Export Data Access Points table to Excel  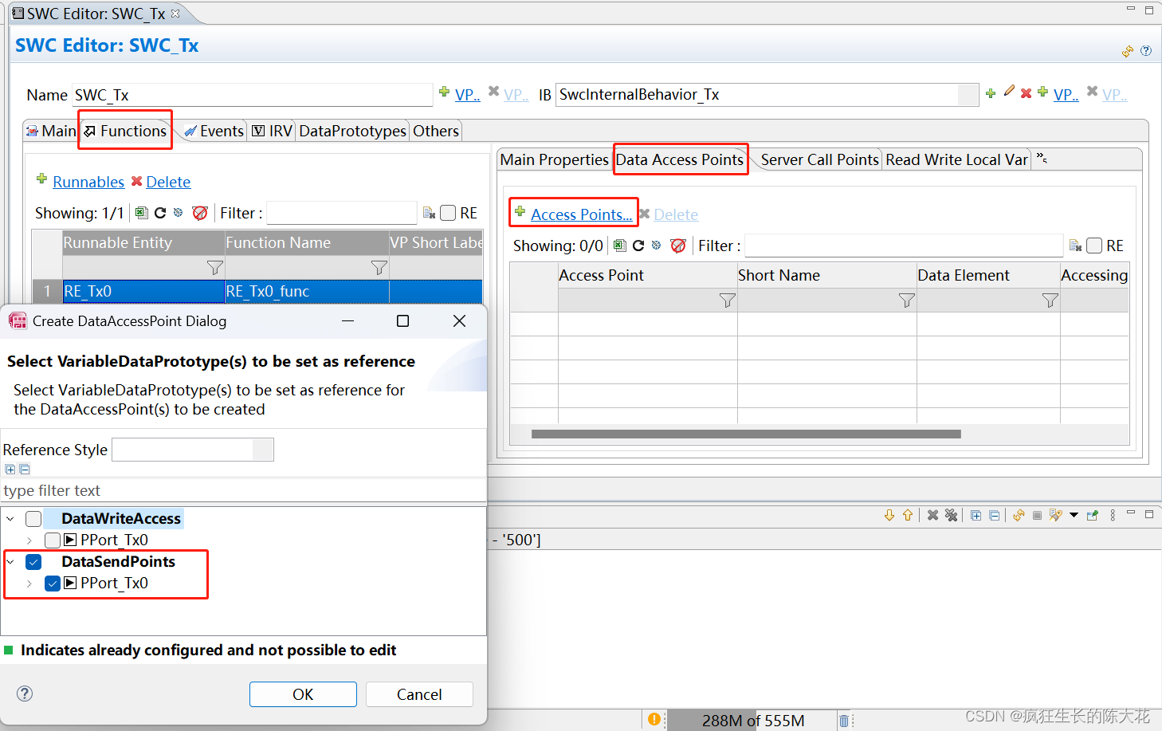(x=620, y=246)
